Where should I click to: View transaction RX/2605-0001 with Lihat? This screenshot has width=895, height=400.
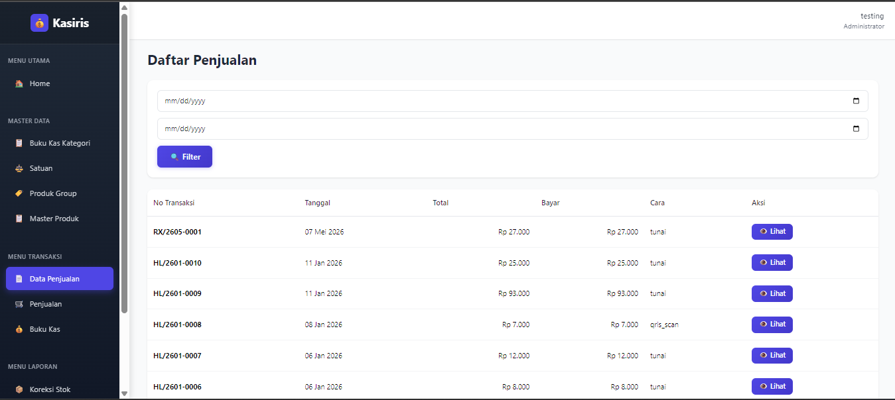pyautogui.click(x=772, y=232)
